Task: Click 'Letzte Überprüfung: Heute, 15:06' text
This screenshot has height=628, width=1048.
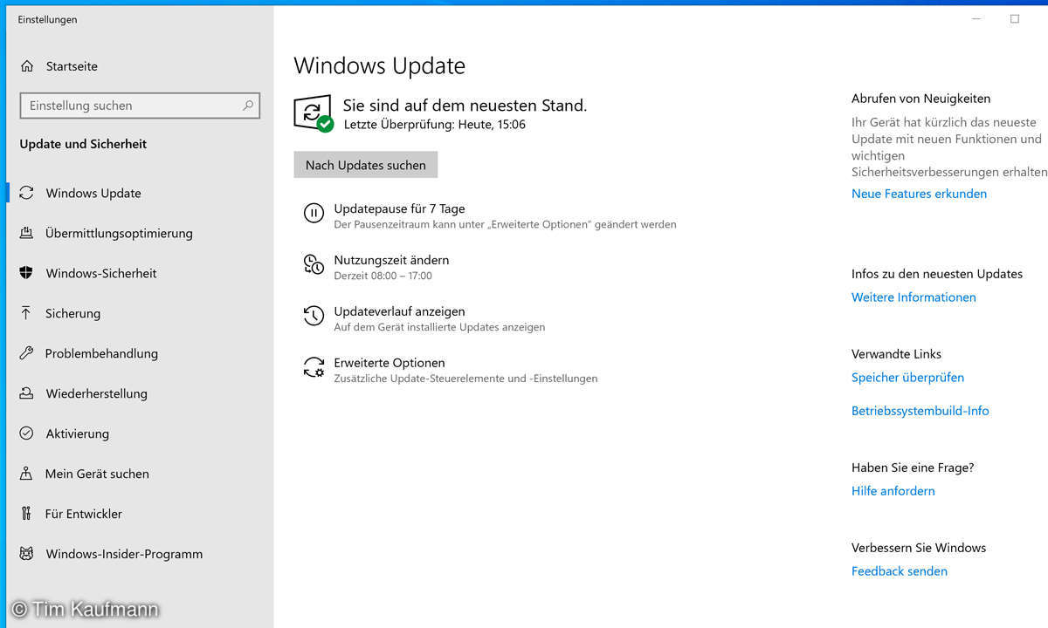Action: pyautogui.click(x=435, y=125)
